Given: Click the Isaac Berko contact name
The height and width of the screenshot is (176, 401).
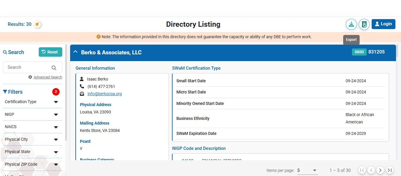Looking at the screenshot, I should click(x=97, y=79).
